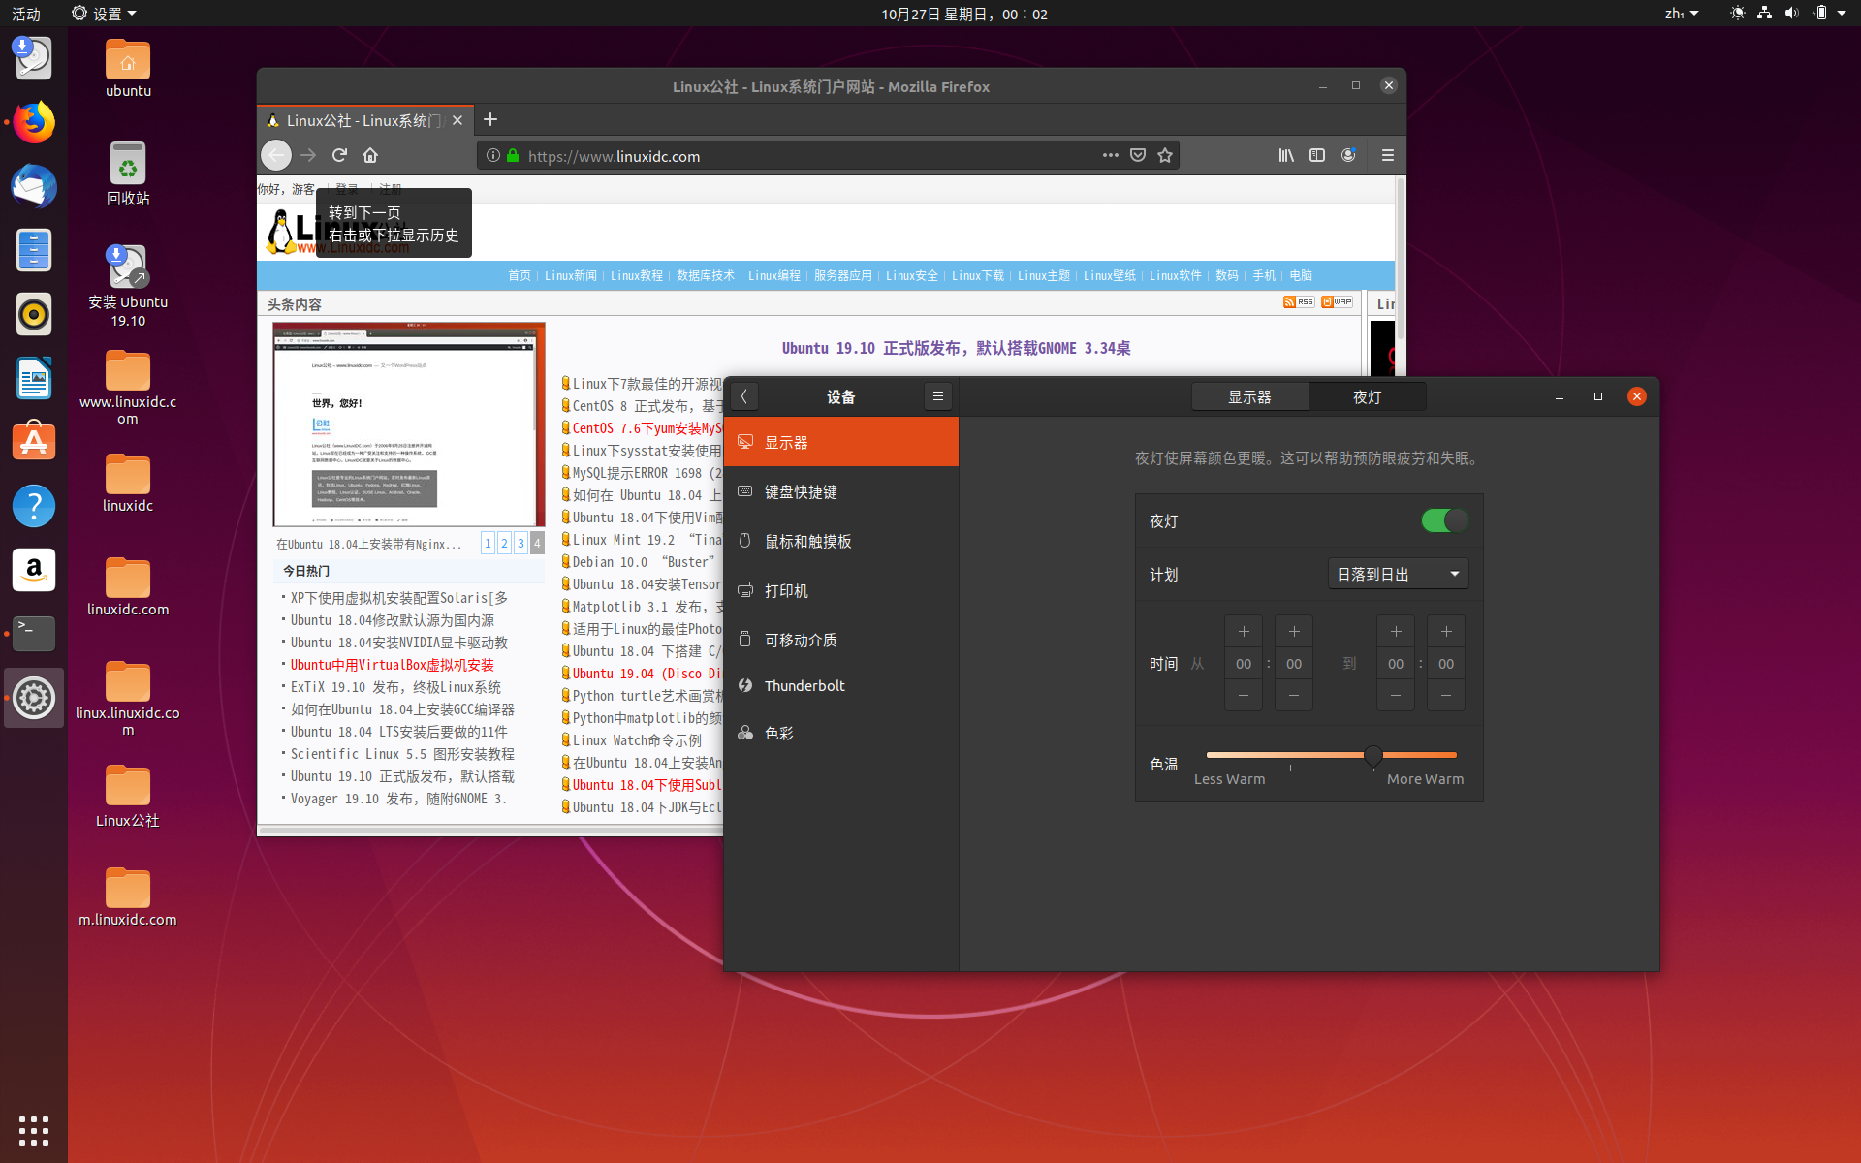
Task: Open LibreOffice Writer from the dock
Action: pyautogui.click(x=34, y=378)
